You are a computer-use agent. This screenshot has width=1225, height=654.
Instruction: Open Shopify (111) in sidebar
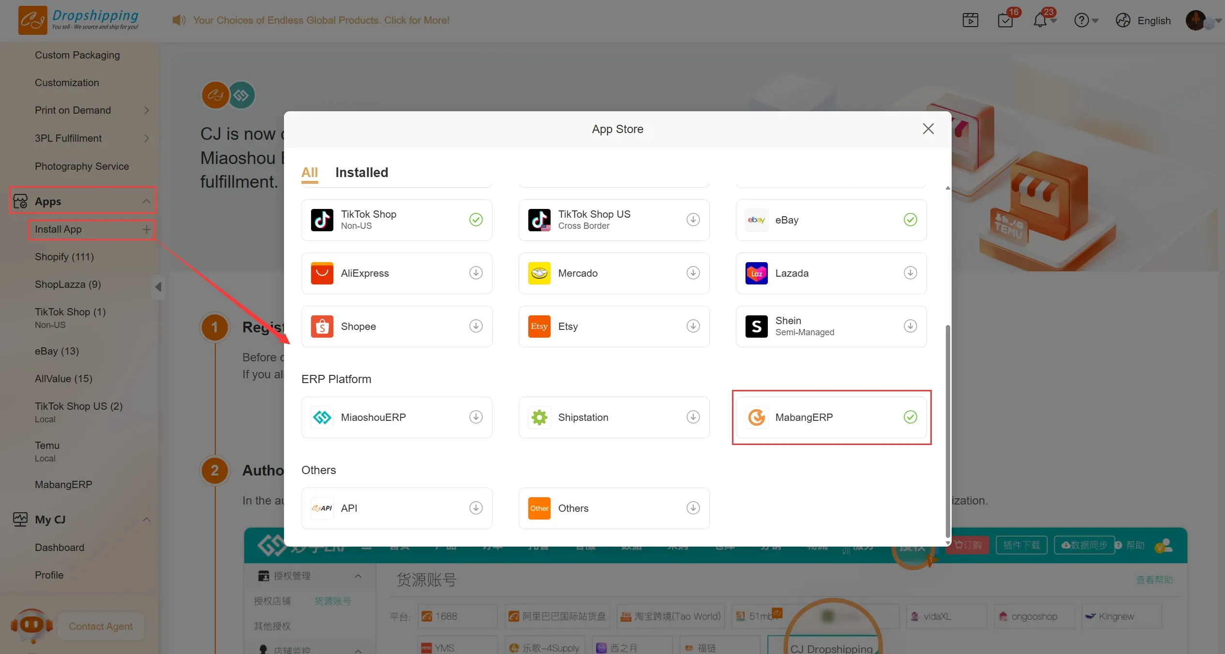64,257
